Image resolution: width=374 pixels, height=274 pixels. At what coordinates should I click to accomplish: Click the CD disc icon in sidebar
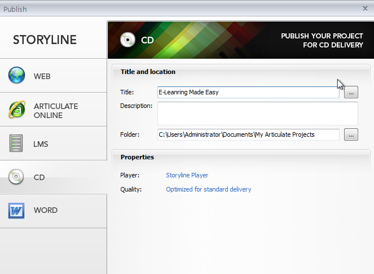coord(16,177)
